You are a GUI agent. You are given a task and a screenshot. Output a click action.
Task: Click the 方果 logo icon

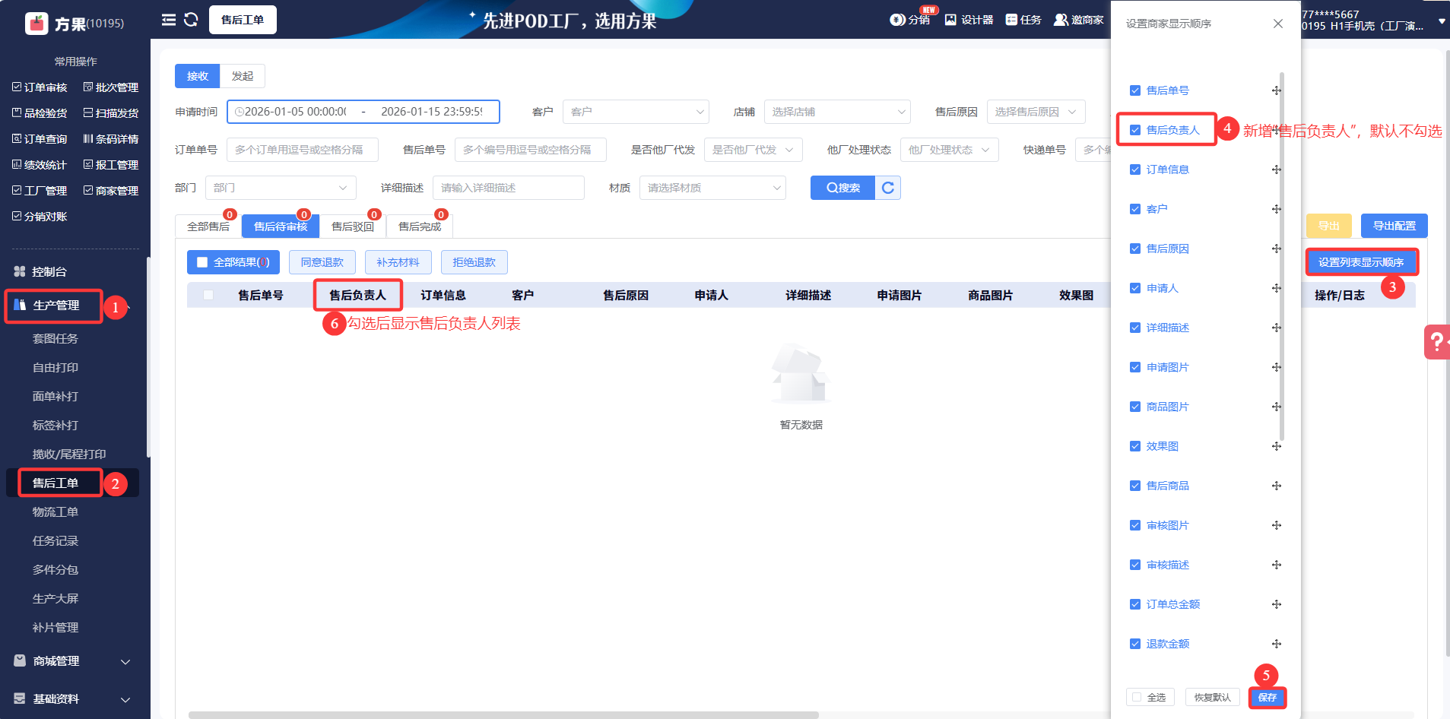click(36, 24)
